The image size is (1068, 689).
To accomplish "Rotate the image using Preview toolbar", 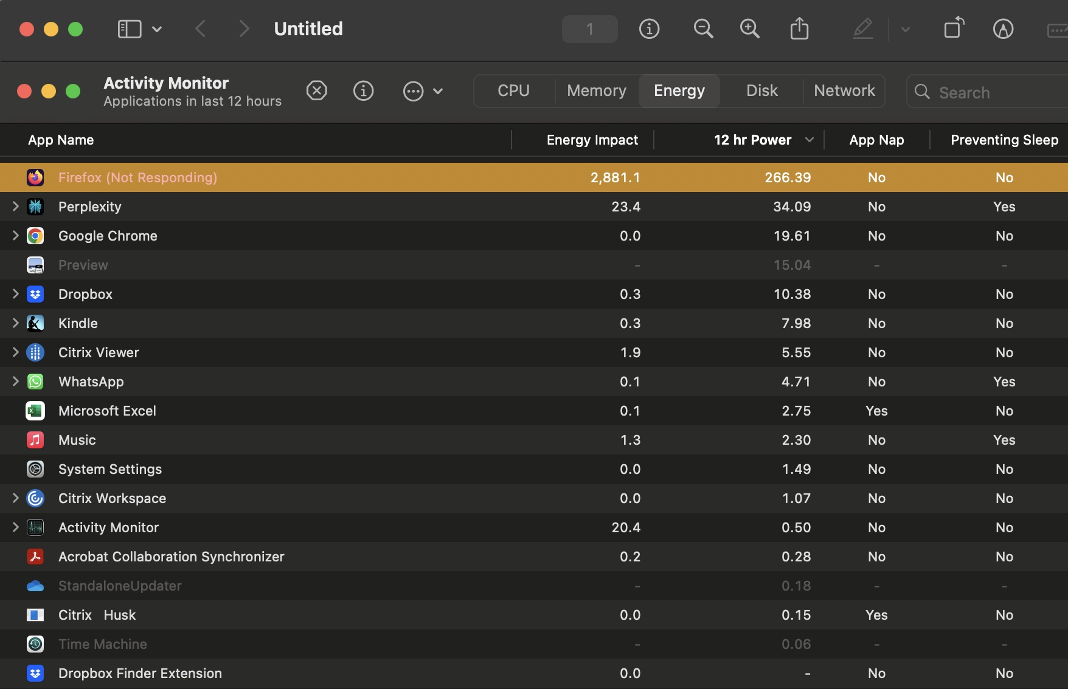I will pyautogui.click(x=954, y=28).
